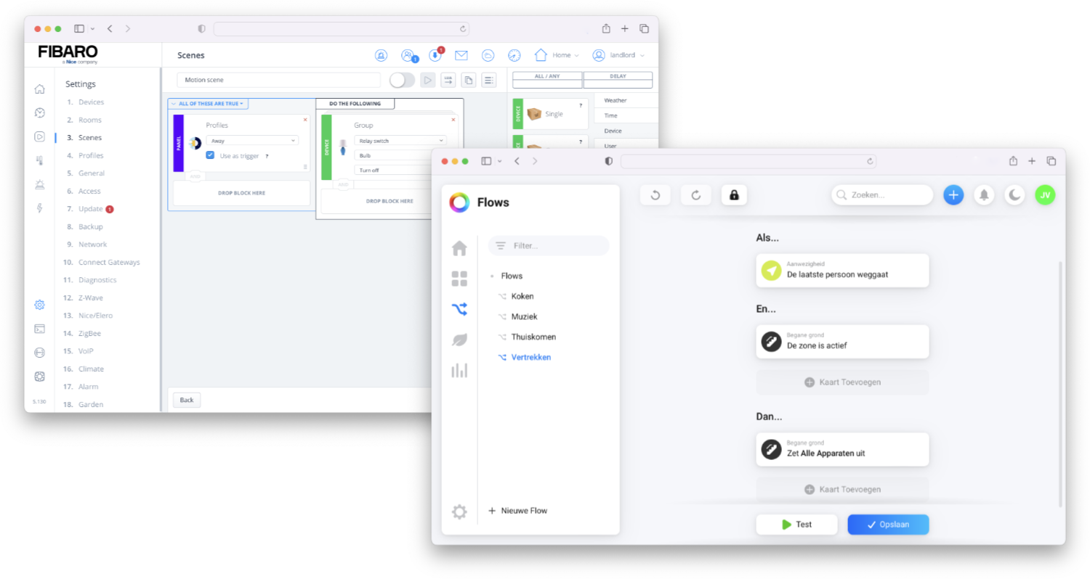Click Nieuwe Flow to create flow

point(517,511)
